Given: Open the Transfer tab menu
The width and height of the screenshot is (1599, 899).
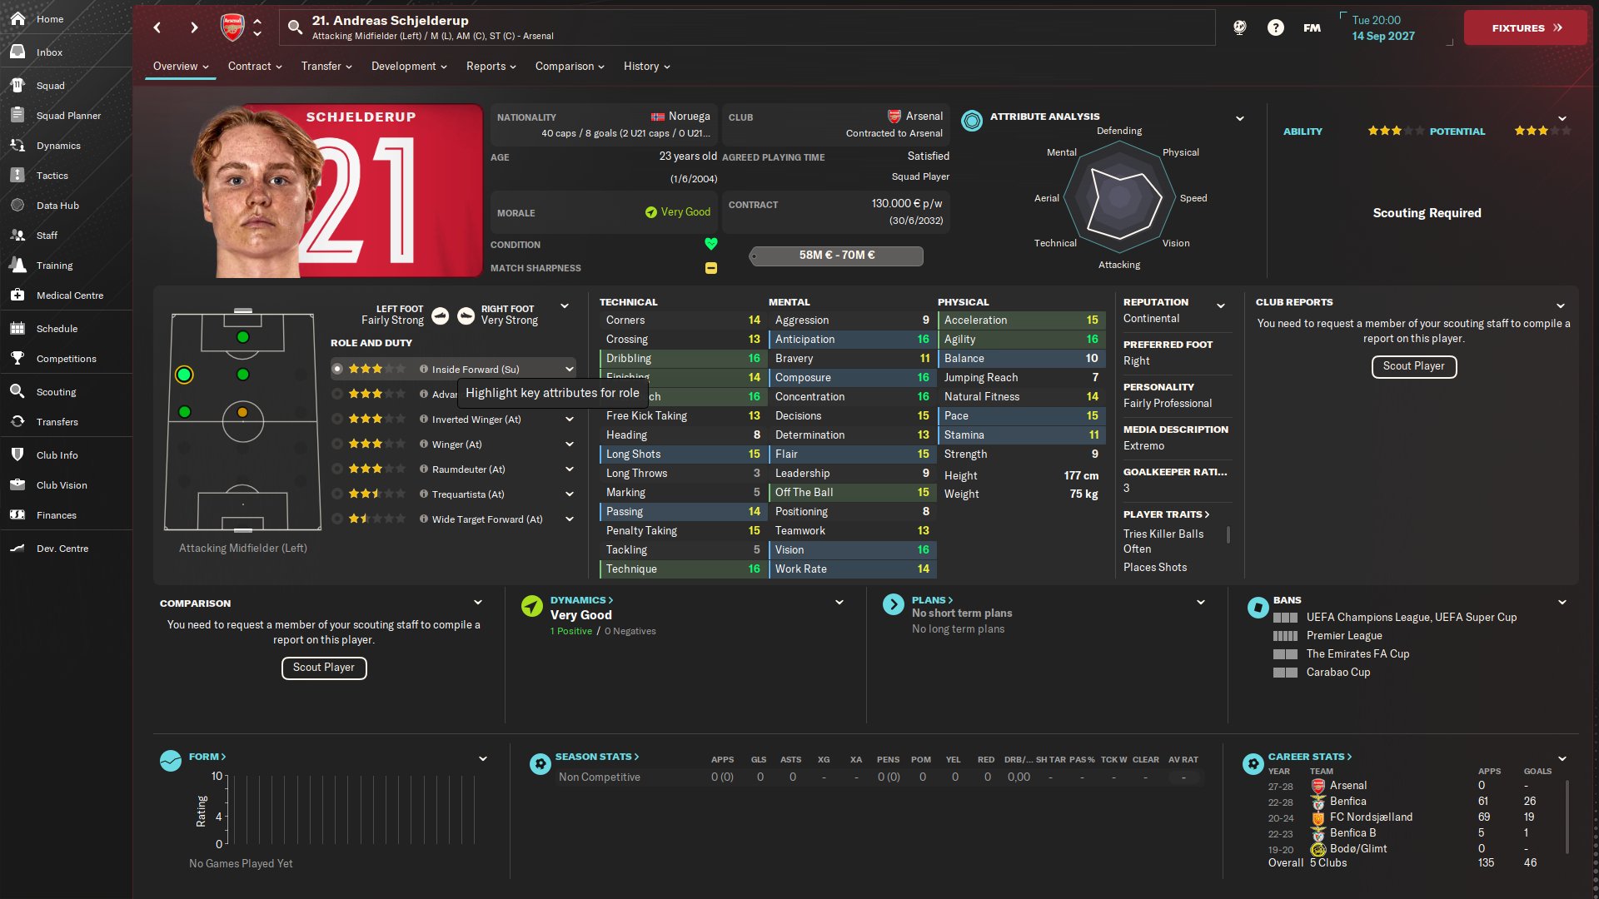Looking at the screenshot, I should point(326,66).
